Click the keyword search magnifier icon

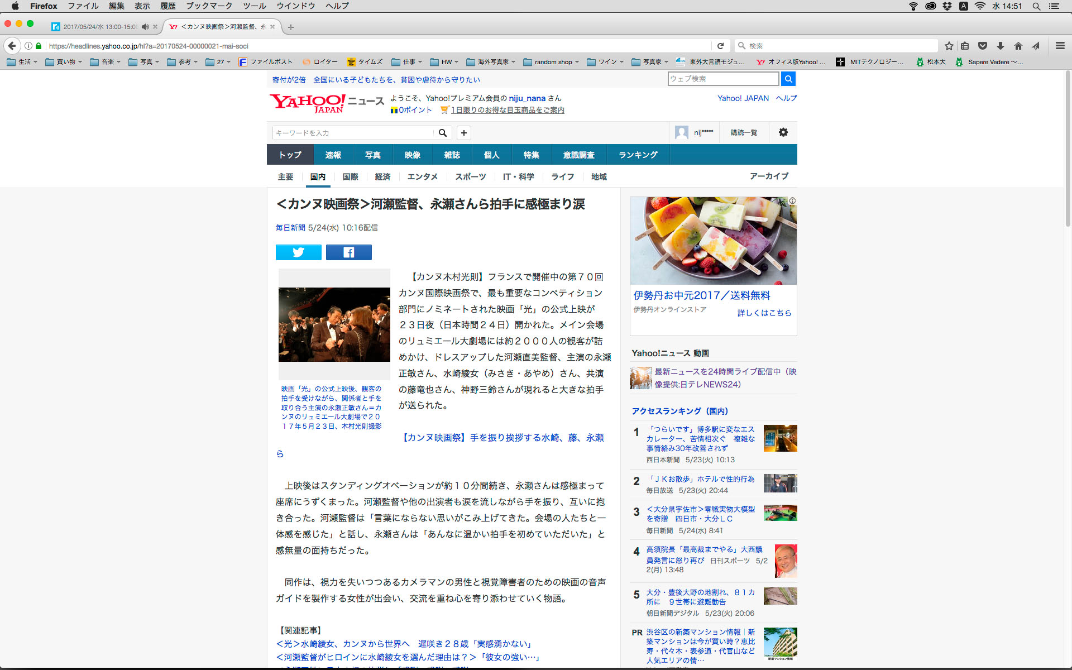pos(442,133)
